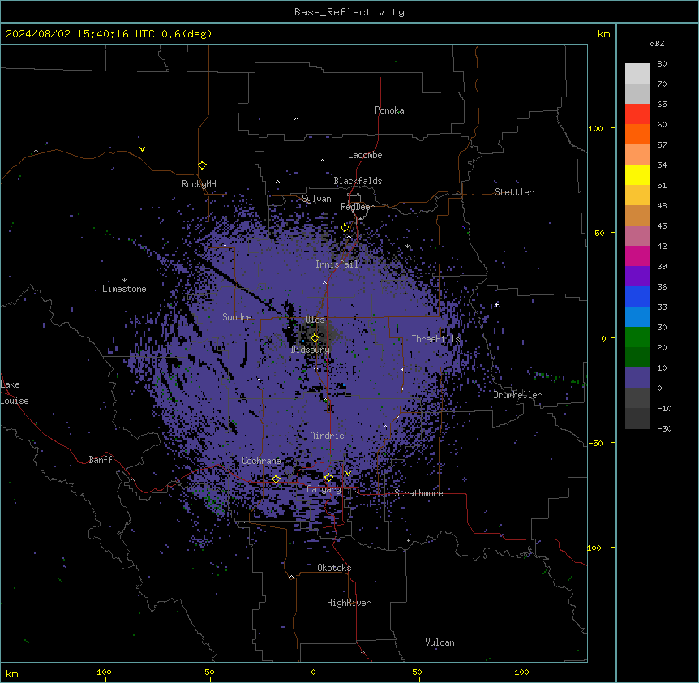Pick the red 60-65 dBZ legend swatch

(x=637, y=114)
